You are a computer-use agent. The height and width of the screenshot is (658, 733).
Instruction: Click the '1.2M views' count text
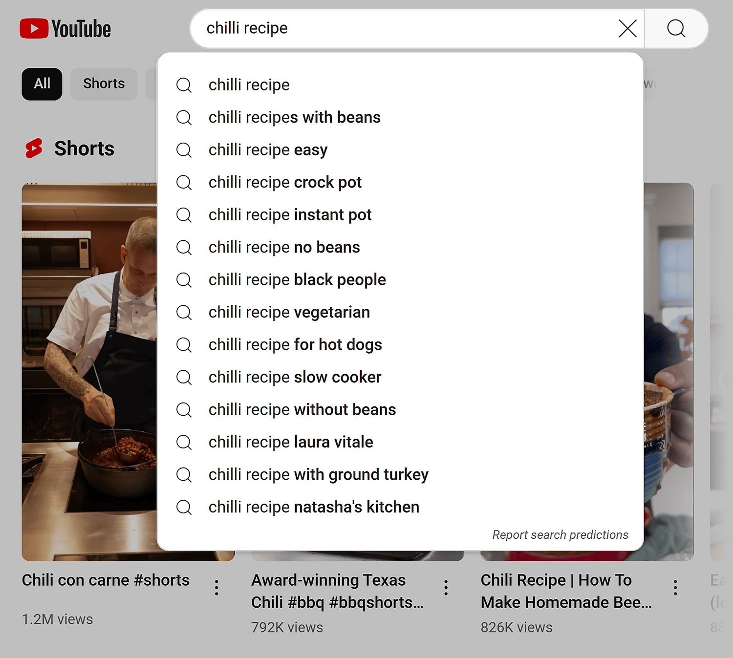click(x=57, y=619)
